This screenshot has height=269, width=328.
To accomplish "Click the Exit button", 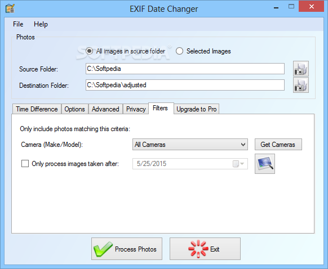I will coord(205,249).
